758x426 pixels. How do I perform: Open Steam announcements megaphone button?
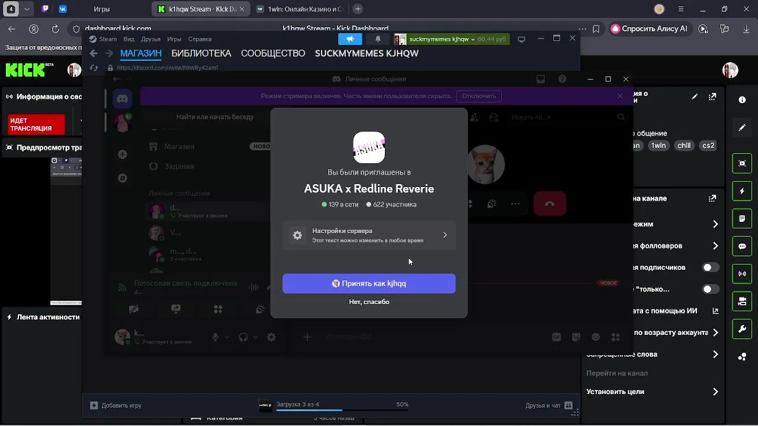[350, 39]
